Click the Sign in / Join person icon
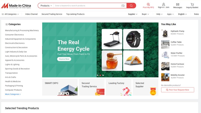201x113 pixels. pyautogui.click(x=164, y=4)
